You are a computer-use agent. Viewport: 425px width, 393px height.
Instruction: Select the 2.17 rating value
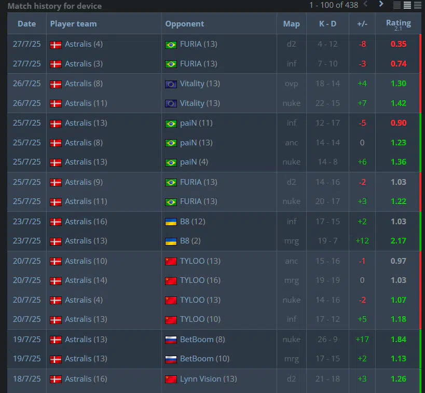(398, 241)
